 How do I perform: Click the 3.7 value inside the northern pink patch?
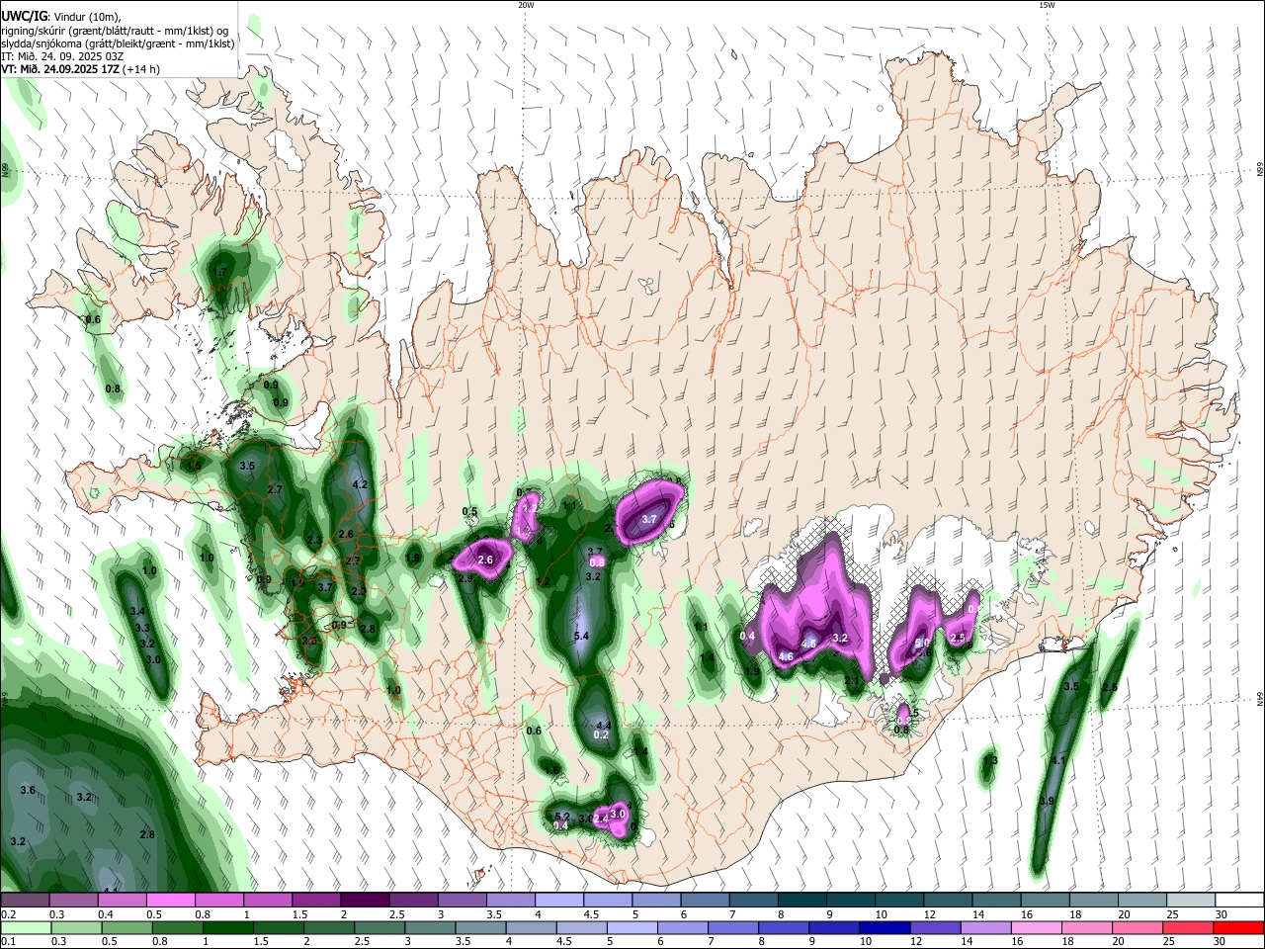click(x=649, y=519)
